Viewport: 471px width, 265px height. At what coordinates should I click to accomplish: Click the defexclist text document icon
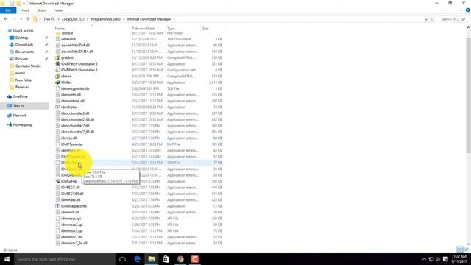[57, 39]
